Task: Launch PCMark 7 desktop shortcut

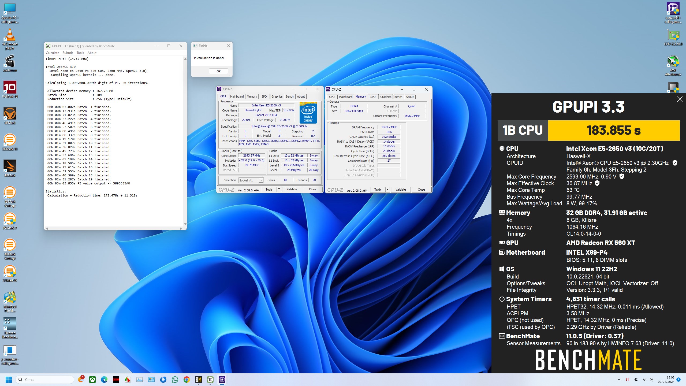Action: tap(10, 221)
